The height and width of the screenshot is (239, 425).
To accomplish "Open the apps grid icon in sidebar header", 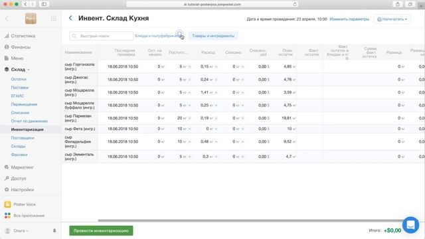I will [x=54, y=19].
